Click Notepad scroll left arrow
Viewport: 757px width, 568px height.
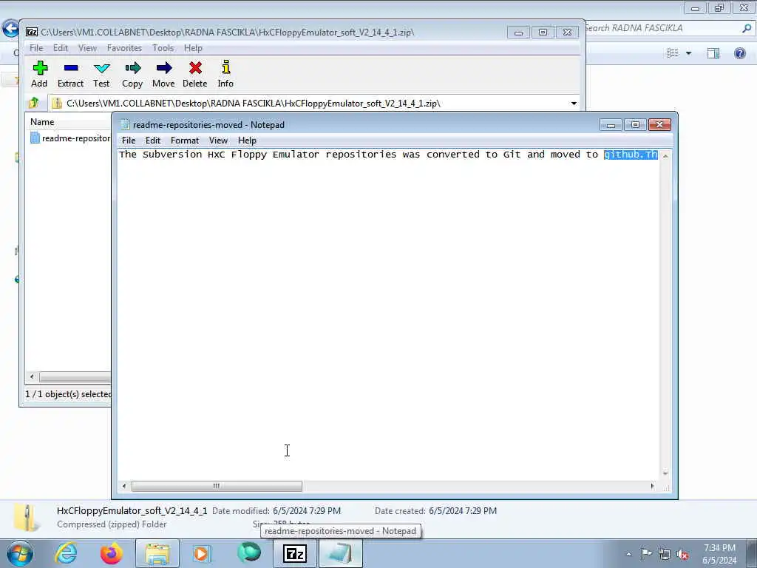[x=124, y=486]
